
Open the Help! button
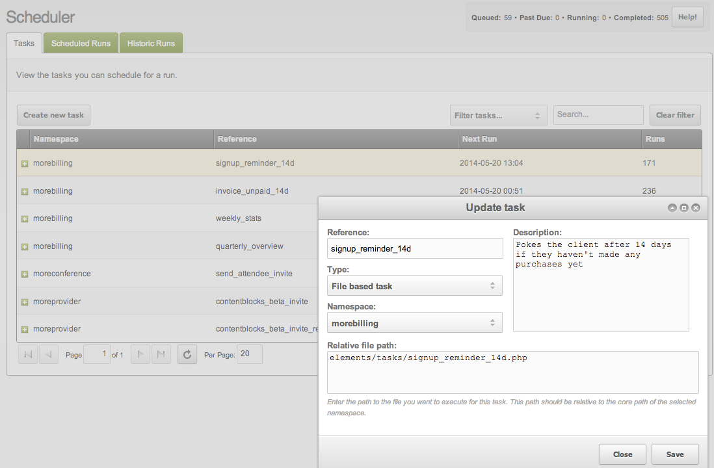pos(687,18)
